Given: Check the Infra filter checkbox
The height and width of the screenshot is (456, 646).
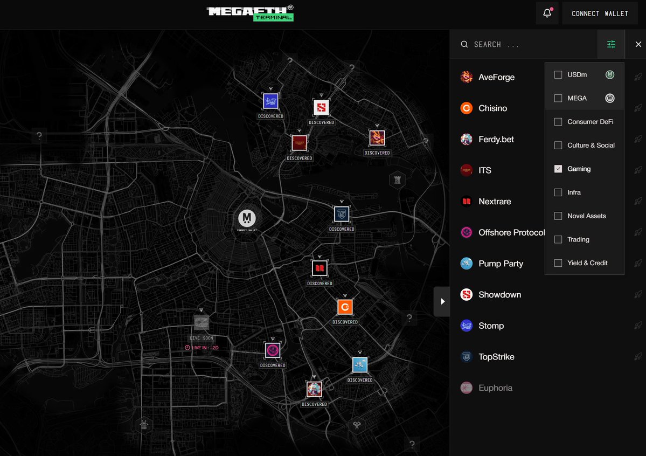Looking at the screenshot, I should click(558, 192).
